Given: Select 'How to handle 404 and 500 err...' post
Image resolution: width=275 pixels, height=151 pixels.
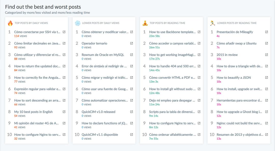Looking at the screenshot, I should (172, 66).
